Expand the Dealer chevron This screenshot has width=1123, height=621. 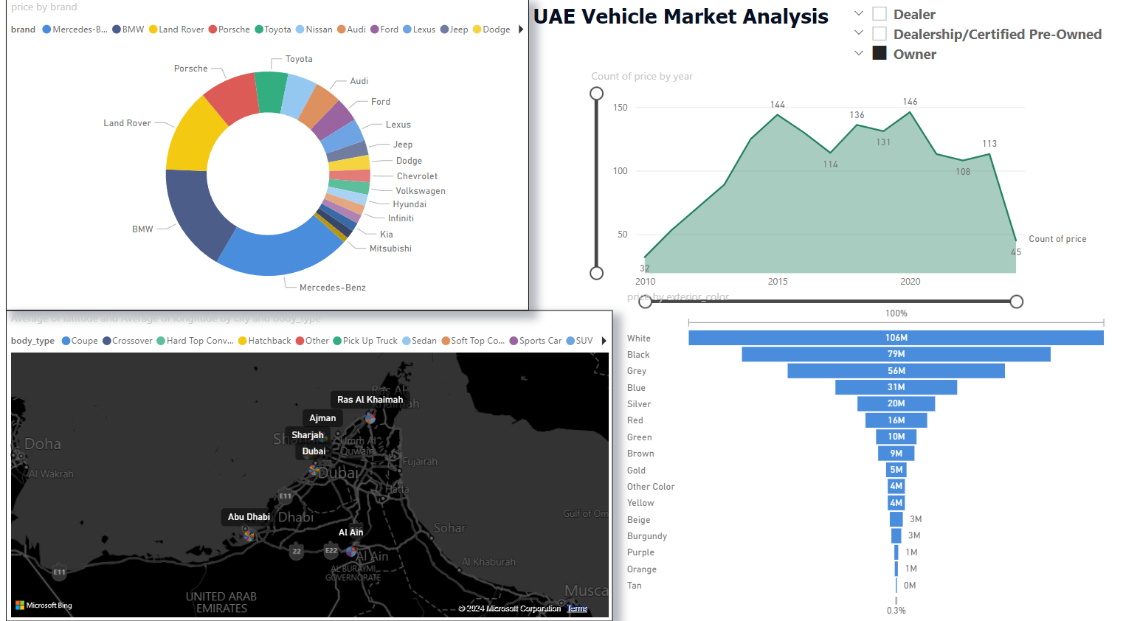858,13
